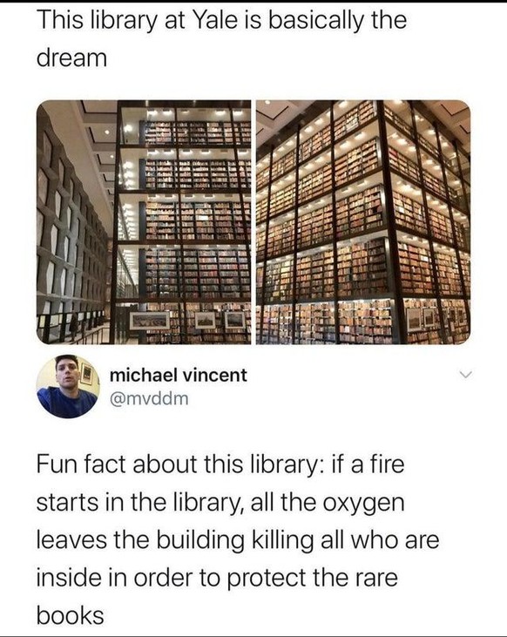Image resolution: width=507 pixels, height=637 pixels.
Task: Select the framed picture behind the man in avatar
Action: coord(86,374)
